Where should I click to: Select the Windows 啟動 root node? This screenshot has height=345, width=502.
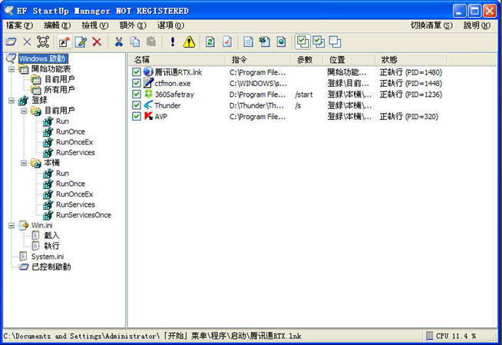tap(42, 58)
